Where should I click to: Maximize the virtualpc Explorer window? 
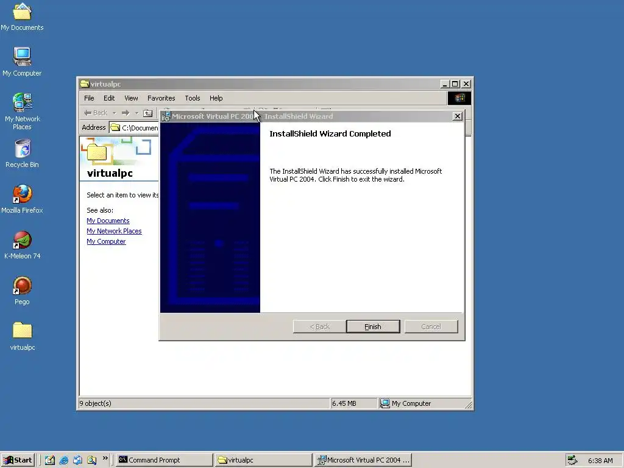pos(455,84)
